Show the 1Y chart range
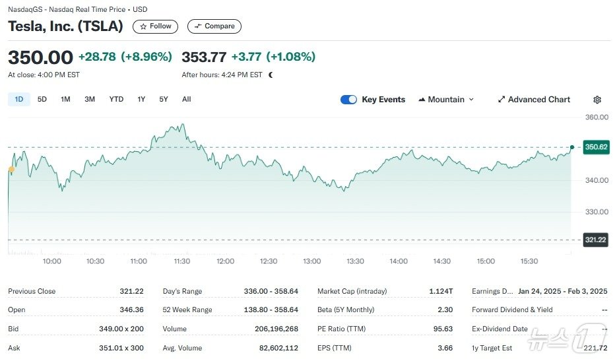Image resolution: width=613 pixels, height=361 pixels. click(141, 100)
